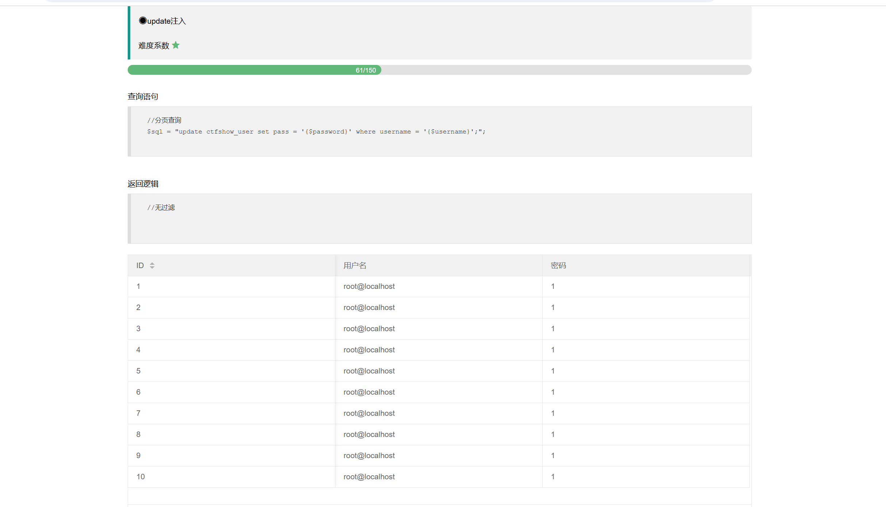This screenshot has width=886, height=507.
Task: Click the green difficulty star icon
Action: [176, 45]
